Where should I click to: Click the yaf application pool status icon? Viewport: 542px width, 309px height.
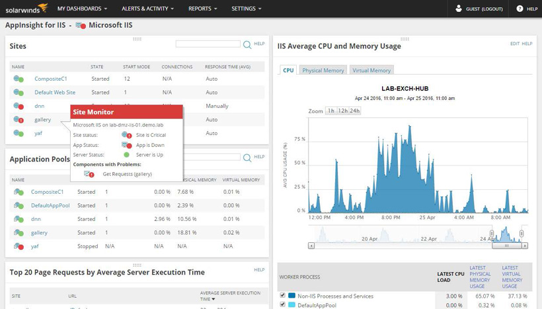(x=19, y=246)
